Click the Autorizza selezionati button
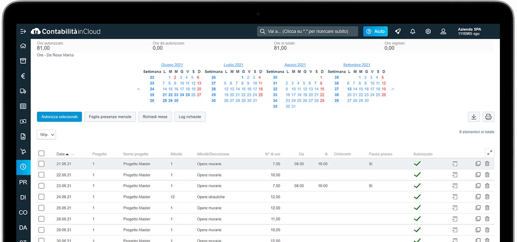The height and width of the screenshot is (242, 517). pos(59,117)
